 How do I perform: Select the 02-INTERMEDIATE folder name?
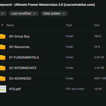click(x=23, y=68)
